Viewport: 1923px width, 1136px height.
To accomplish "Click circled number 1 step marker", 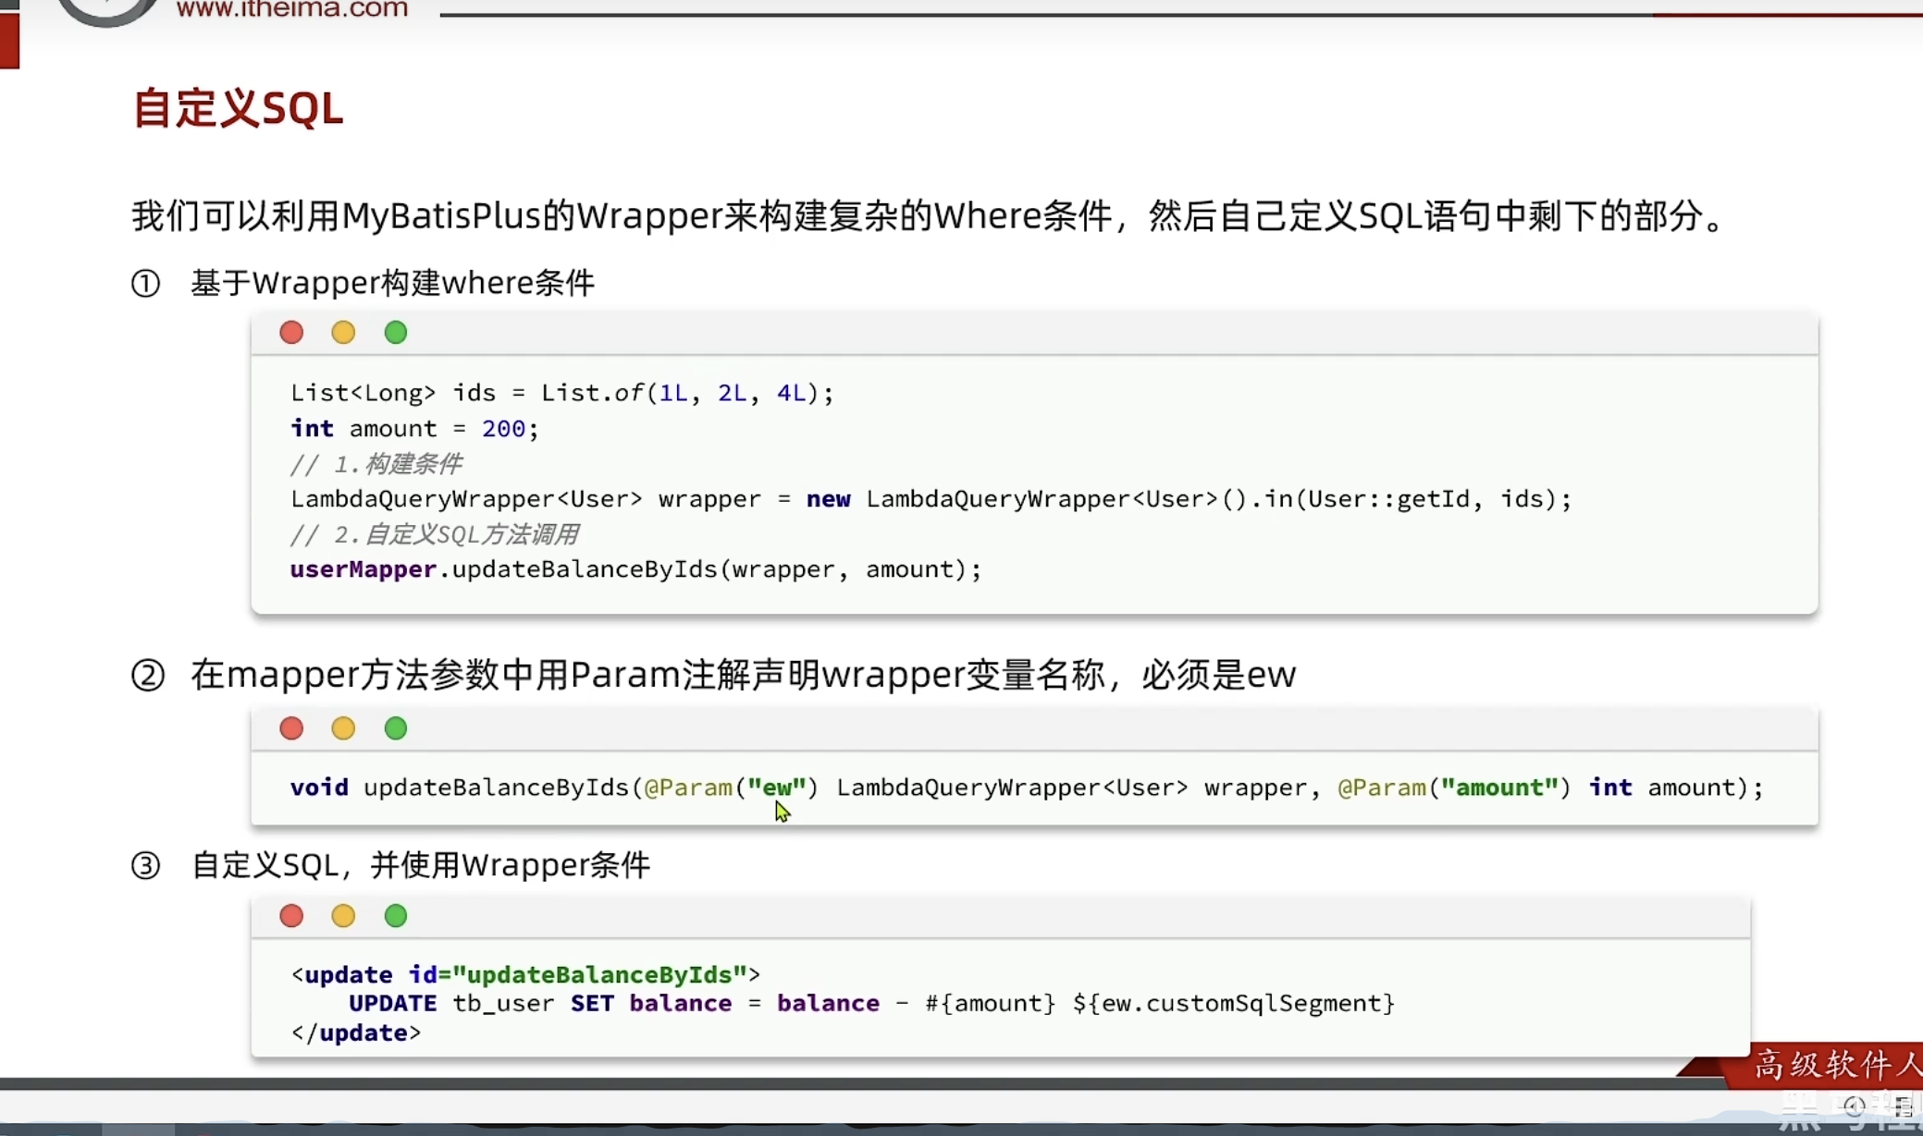I will [145, 283].
